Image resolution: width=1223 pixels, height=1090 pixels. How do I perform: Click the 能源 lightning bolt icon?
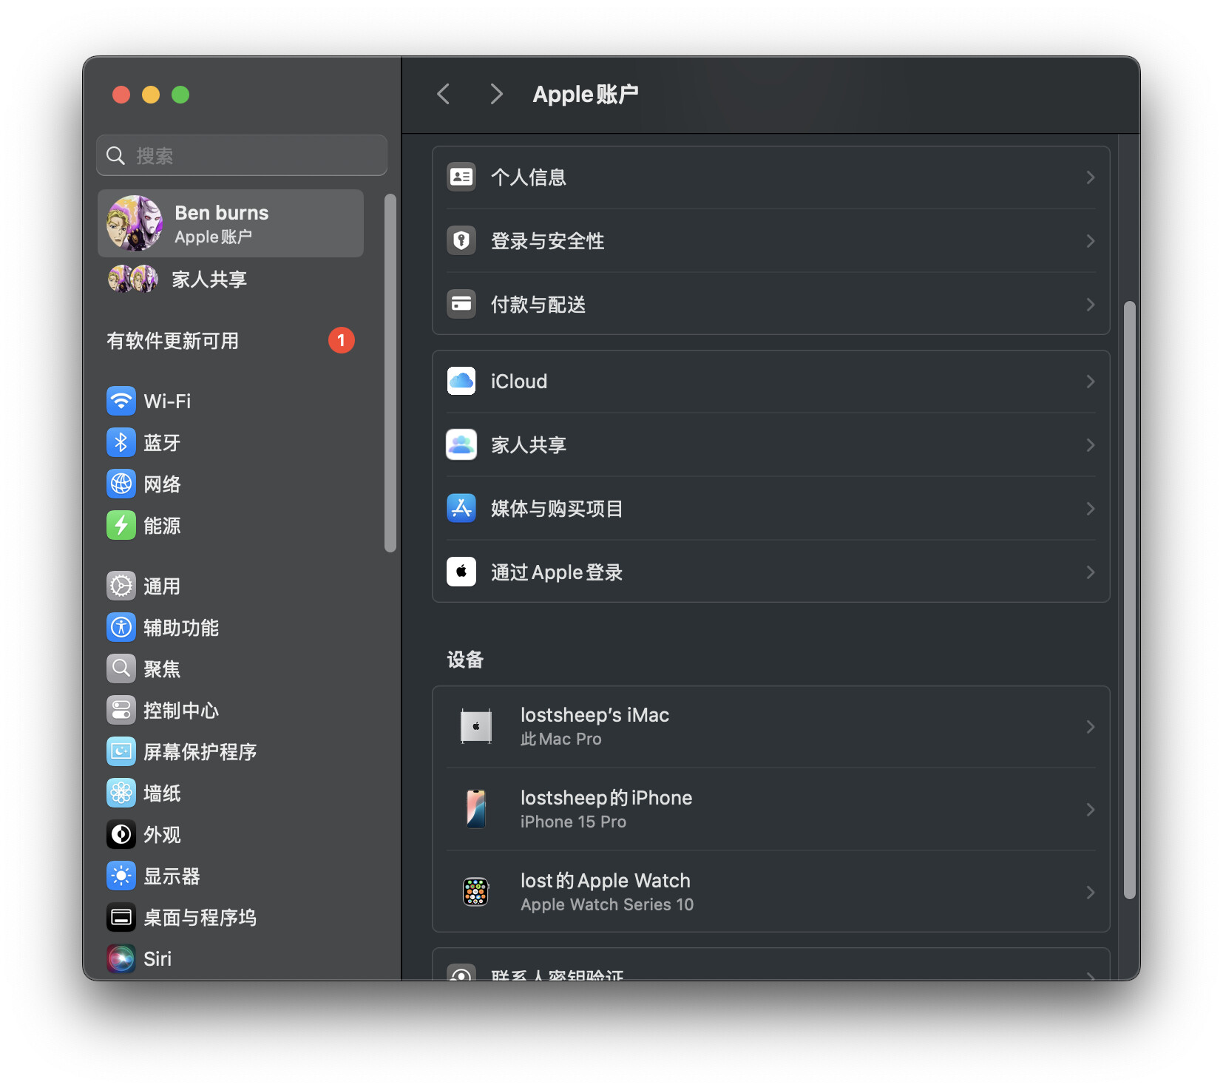pos(121,526)
